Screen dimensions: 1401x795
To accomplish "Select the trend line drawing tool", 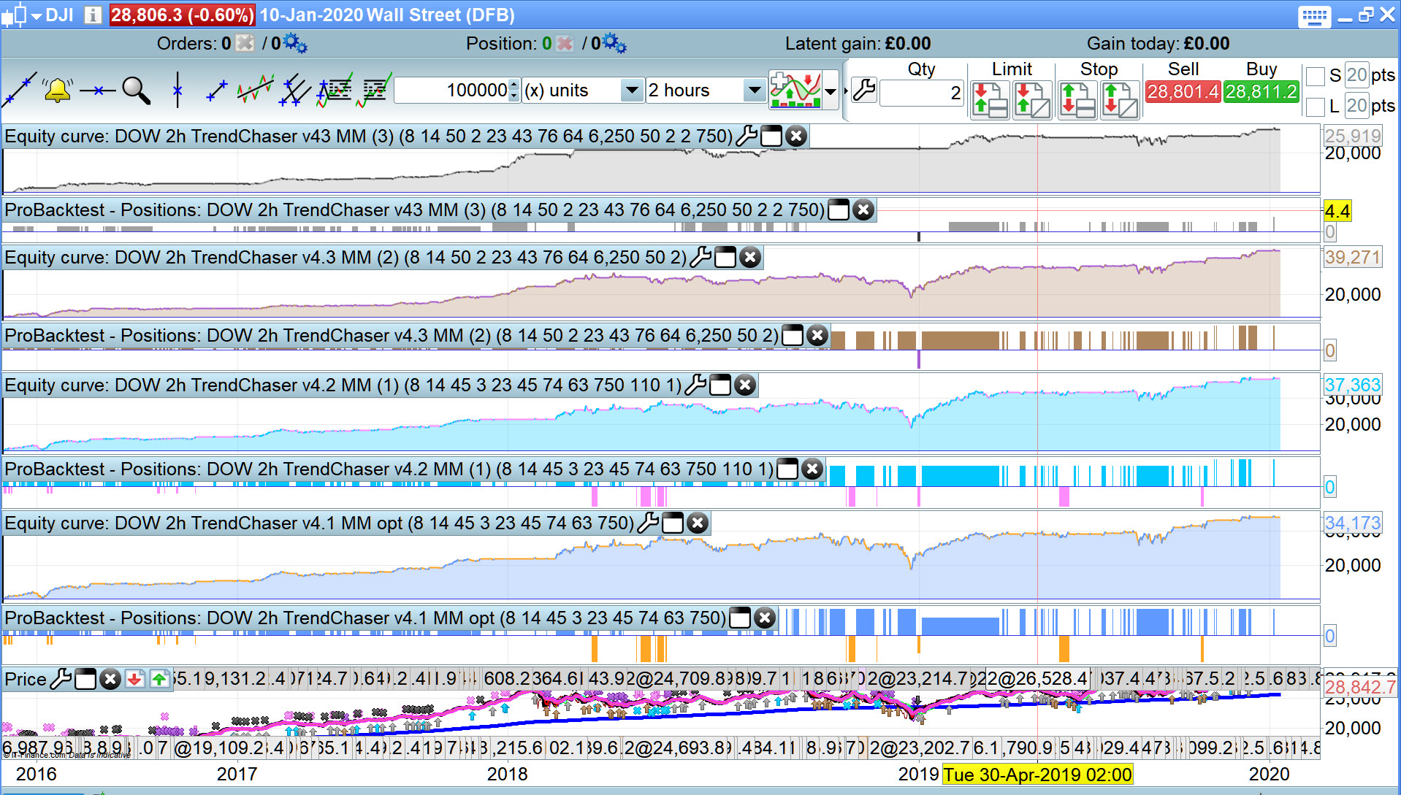I will [19, 90].
